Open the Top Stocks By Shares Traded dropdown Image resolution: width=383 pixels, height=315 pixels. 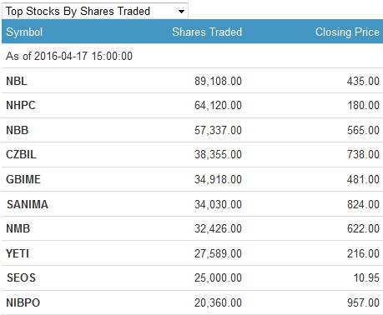(95, 11)
